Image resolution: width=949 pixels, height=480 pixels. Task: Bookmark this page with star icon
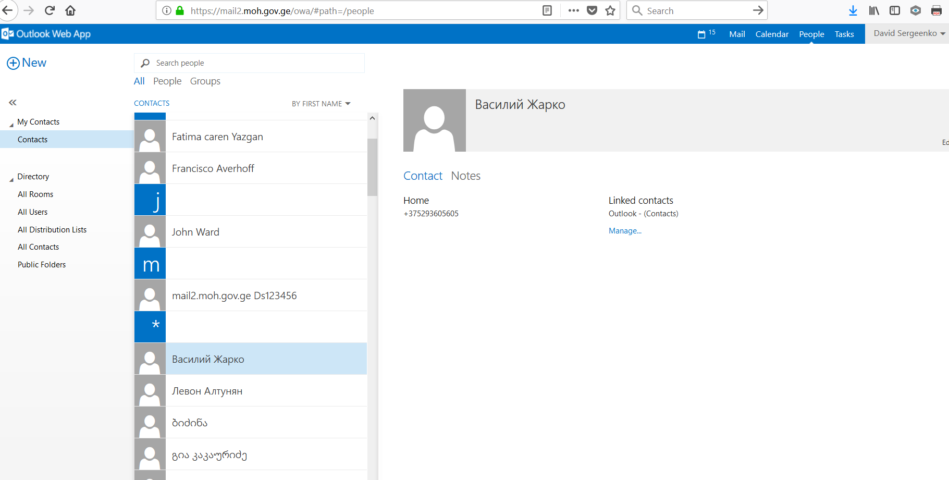point(610,10)
